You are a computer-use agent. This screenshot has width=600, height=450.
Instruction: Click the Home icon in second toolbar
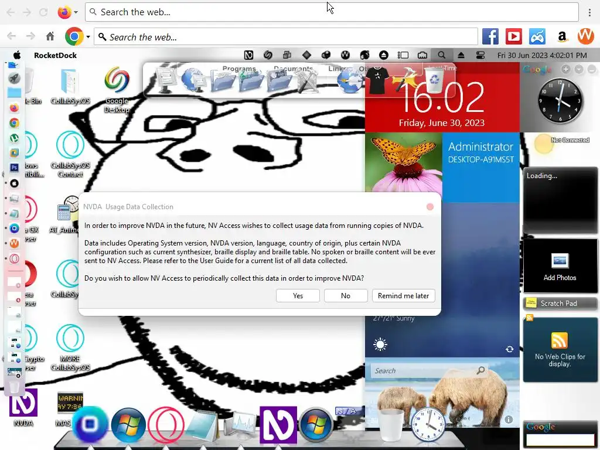(x=50, y=36)
